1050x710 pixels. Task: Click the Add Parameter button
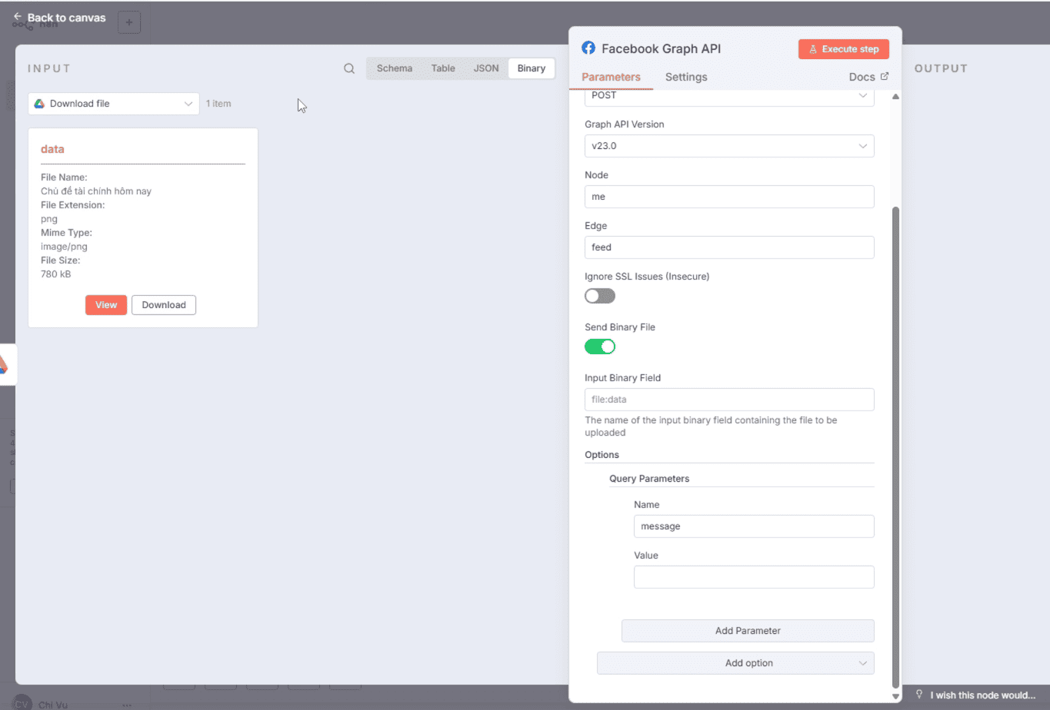pyautogui.click(x=748, y=631)
